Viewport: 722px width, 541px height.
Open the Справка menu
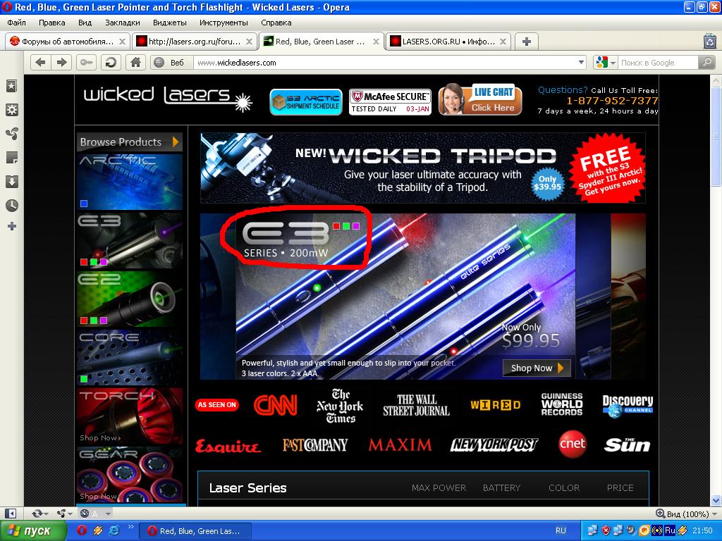[276, 23]
